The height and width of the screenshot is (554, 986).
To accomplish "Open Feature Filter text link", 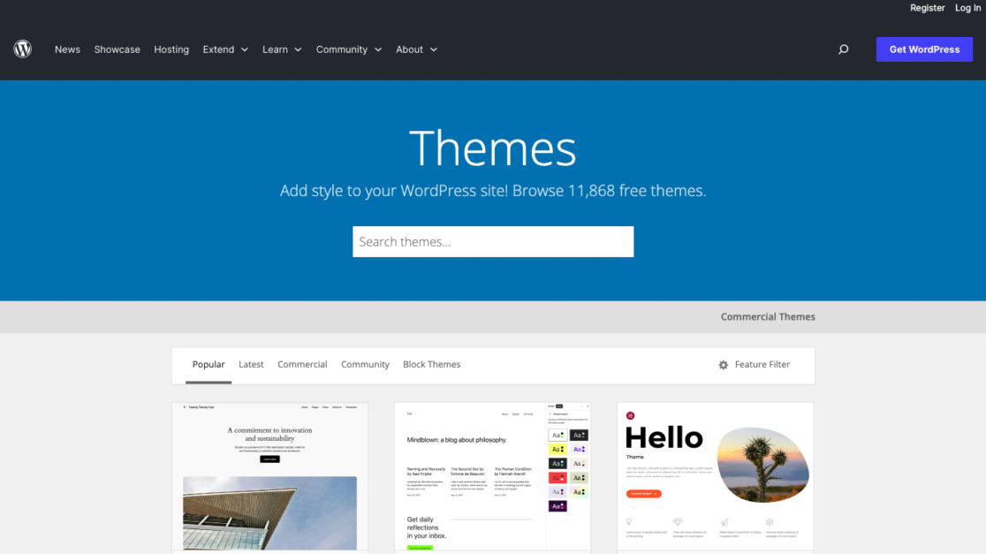I will pos(762,365).
